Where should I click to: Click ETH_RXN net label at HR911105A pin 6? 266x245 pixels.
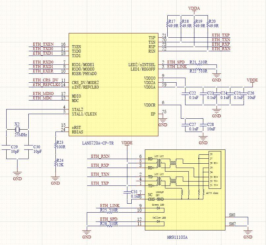click(100, 156)
